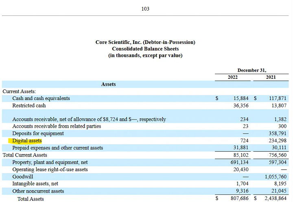This screenshot has height=202, width=293.
Task: Select the value 13,807
Action: pyautogui.click(x=279, y=106)
